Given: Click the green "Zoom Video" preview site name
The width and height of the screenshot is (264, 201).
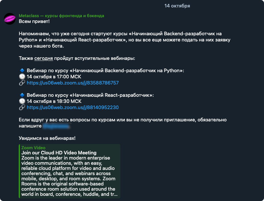Looking at the screenshot, I should coord(33,148).
